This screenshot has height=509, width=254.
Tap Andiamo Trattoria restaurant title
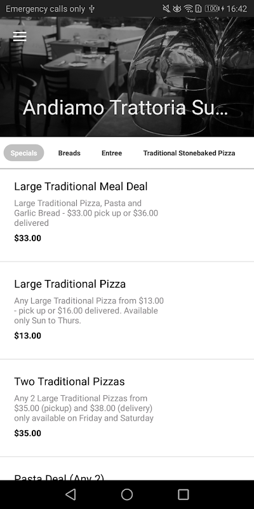click(x=125, y=108)
